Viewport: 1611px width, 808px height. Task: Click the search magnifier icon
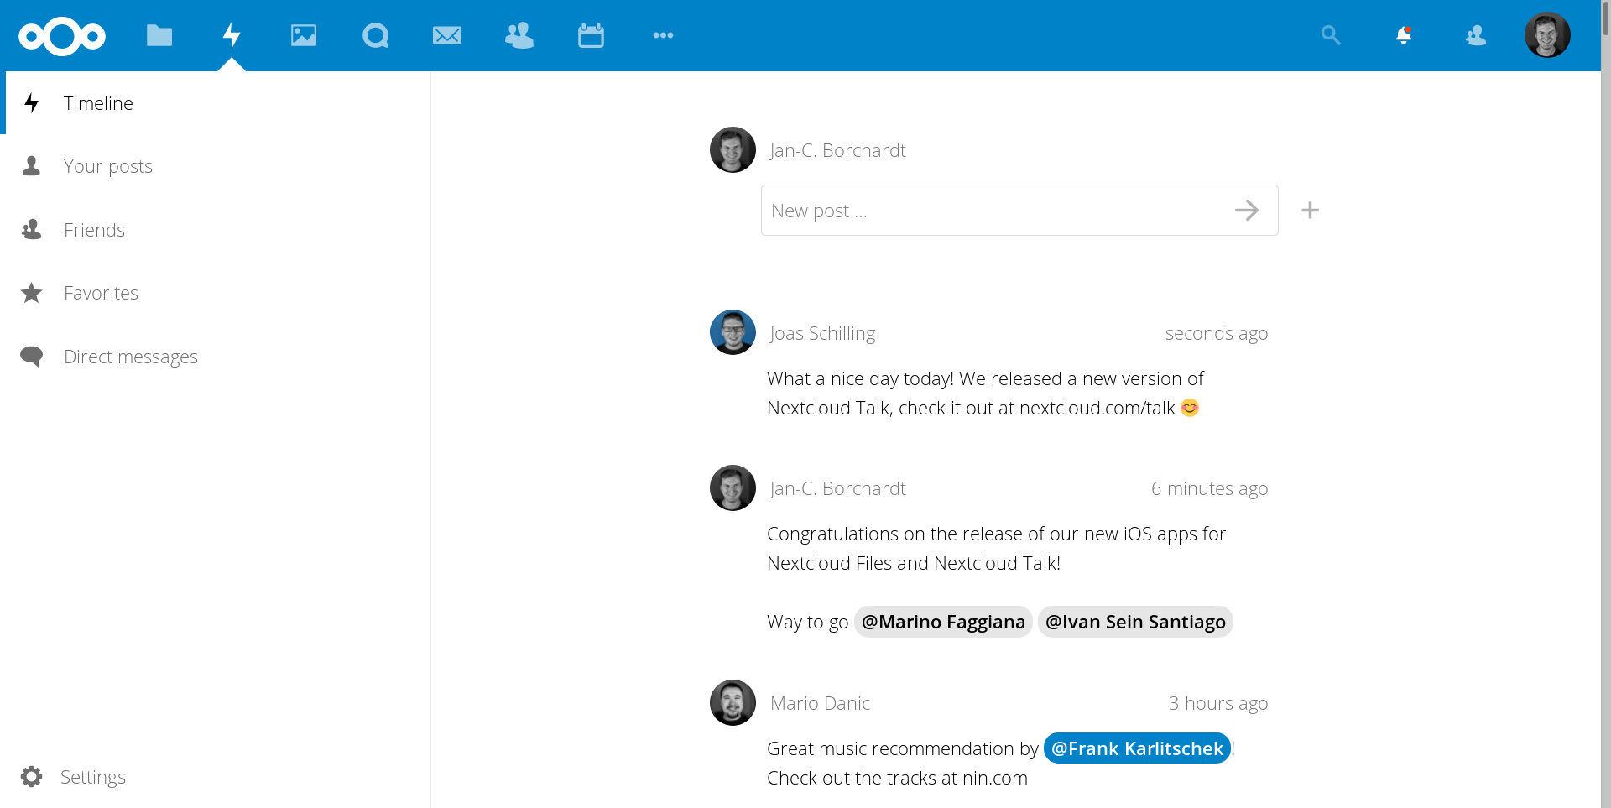pos(1330,35)
